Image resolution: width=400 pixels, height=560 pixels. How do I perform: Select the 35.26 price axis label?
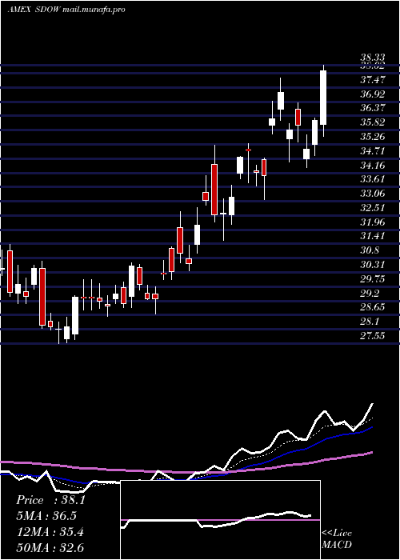pos(373,137)
